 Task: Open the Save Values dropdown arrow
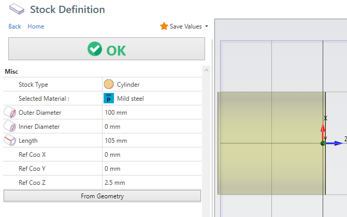coord(207,26)
